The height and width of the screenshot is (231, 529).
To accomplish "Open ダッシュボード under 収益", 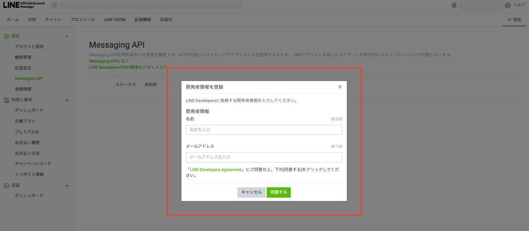I will pyautogui.click(x=29, y=196).
